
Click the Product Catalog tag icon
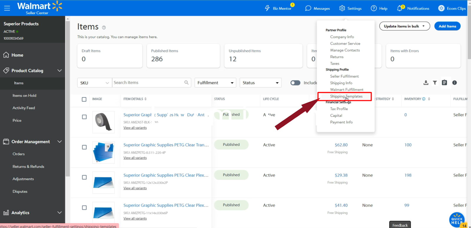point(6,71)
